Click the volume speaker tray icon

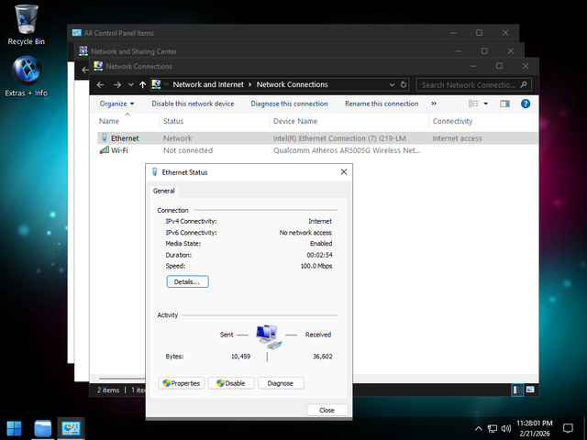click(506, 429)
